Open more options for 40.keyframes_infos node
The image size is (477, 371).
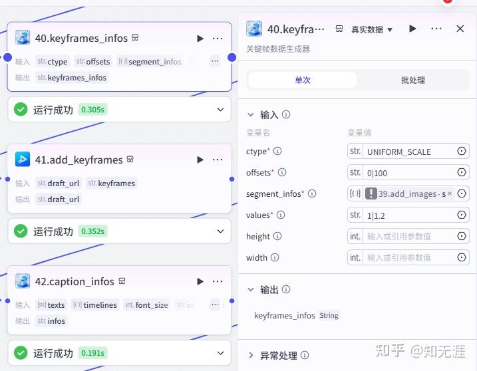[x=217, y=39]
